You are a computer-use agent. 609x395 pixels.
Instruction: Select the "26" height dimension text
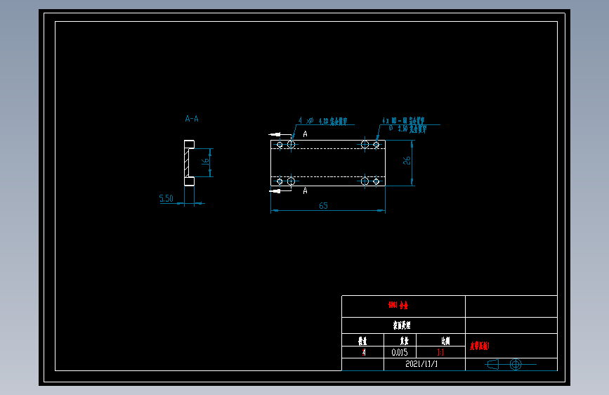click(407, 160)
